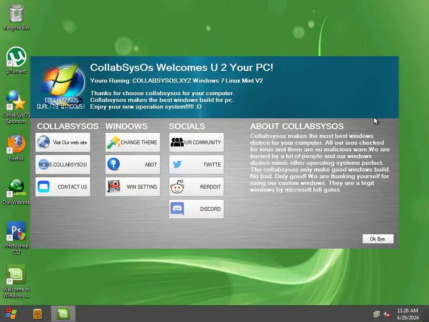Click the 'CollabSysOs Welcomes U 2 Your PC!' title

click(x=182, y=68)
